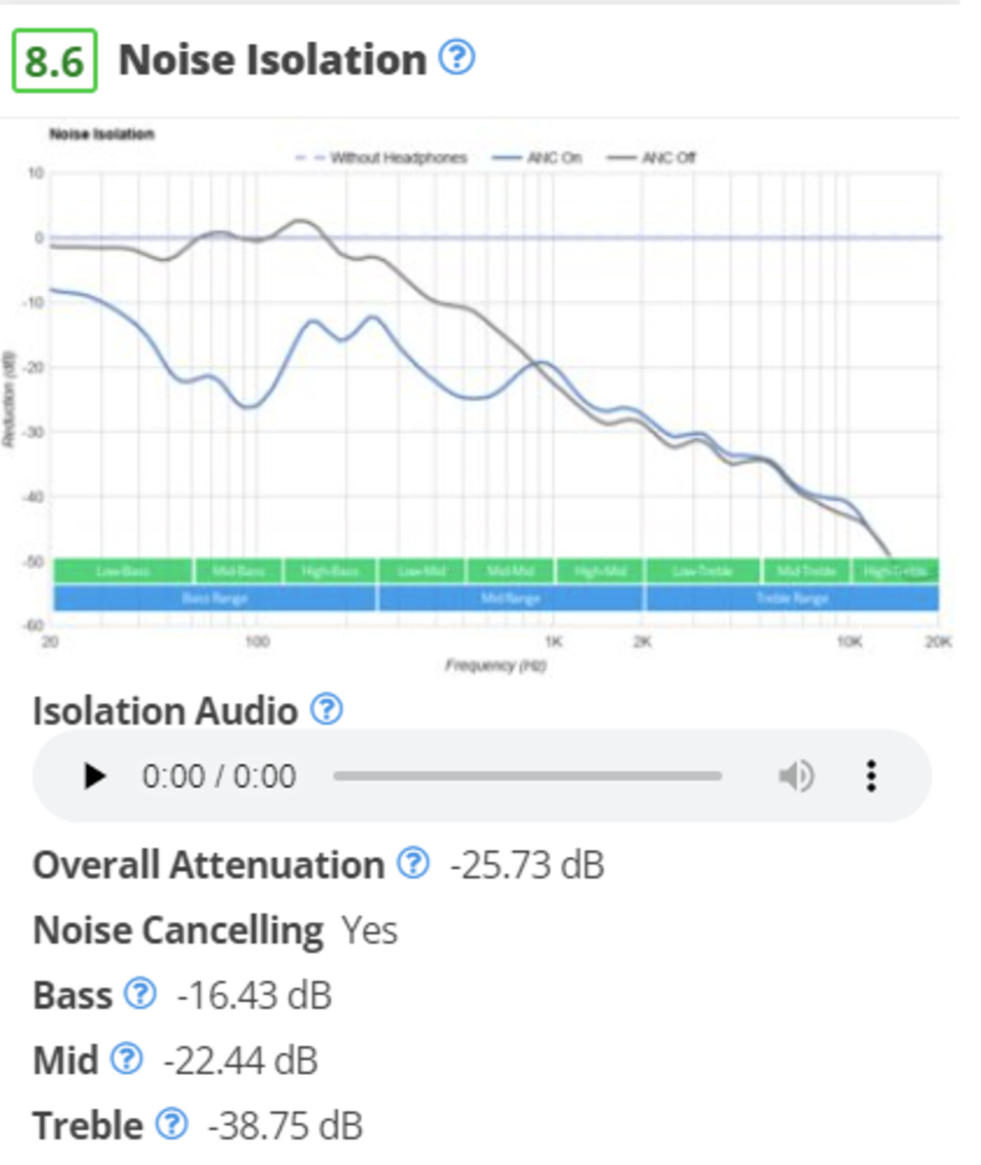Click help icon next to Noise Isolation heading
Viewport: 981px width, 1165px height.
pos(456,59)
